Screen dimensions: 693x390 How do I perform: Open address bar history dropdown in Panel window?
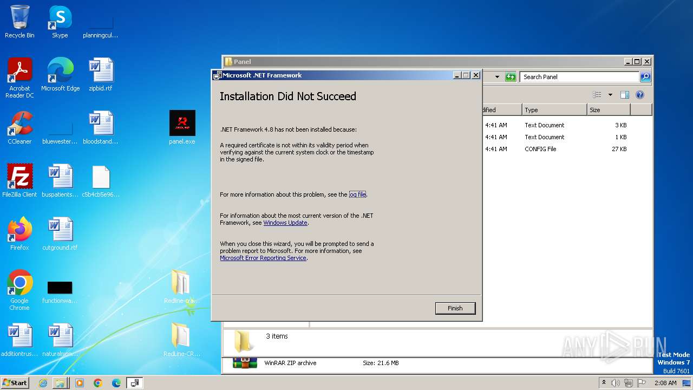497,77
